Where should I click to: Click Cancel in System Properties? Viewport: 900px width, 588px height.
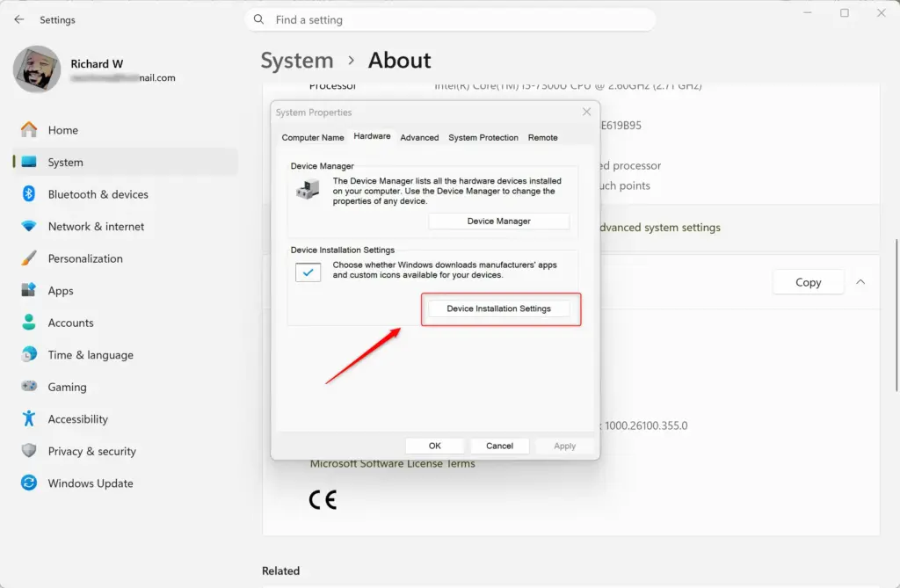point(499,446)
